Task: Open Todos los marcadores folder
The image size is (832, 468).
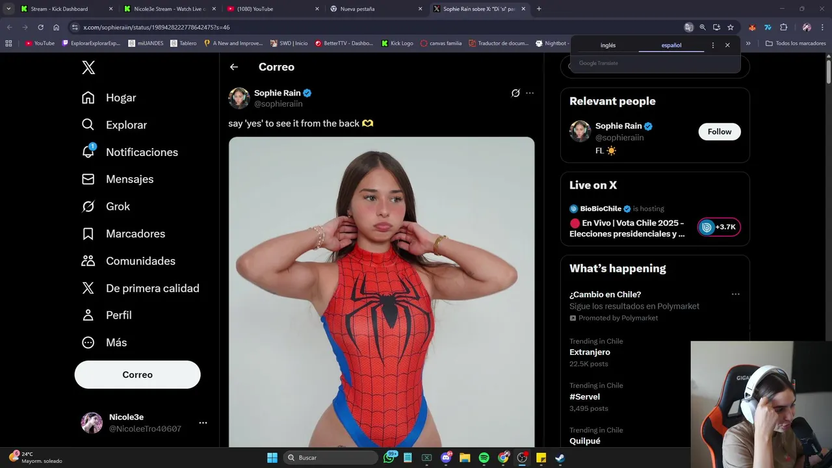Action: tap(796, 44)
